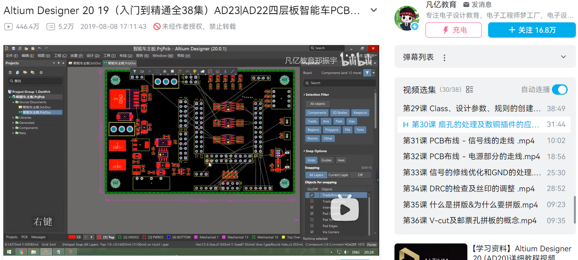This screenshot has width=578, height=260.
Task: Select the Grids snap option toggle
Action: [311, 160]
